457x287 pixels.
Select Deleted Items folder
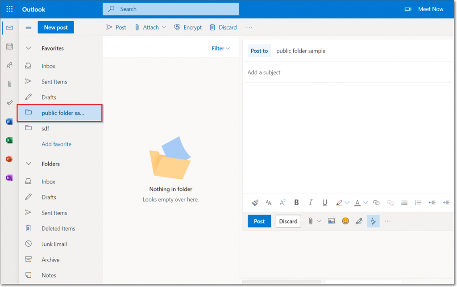click(58, 228)
